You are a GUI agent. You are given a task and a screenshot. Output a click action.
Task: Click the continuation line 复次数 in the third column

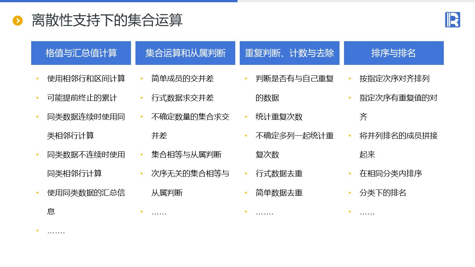tap(267, 155)
